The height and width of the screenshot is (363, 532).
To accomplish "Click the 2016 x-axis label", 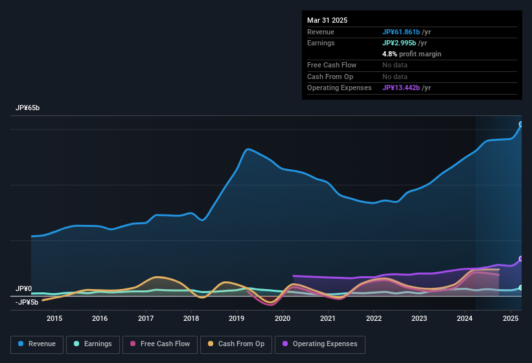I will (100, 318).
